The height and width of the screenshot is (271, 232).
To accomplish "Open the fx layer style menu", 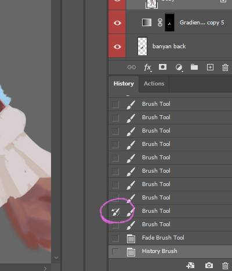I will [148, 68].
